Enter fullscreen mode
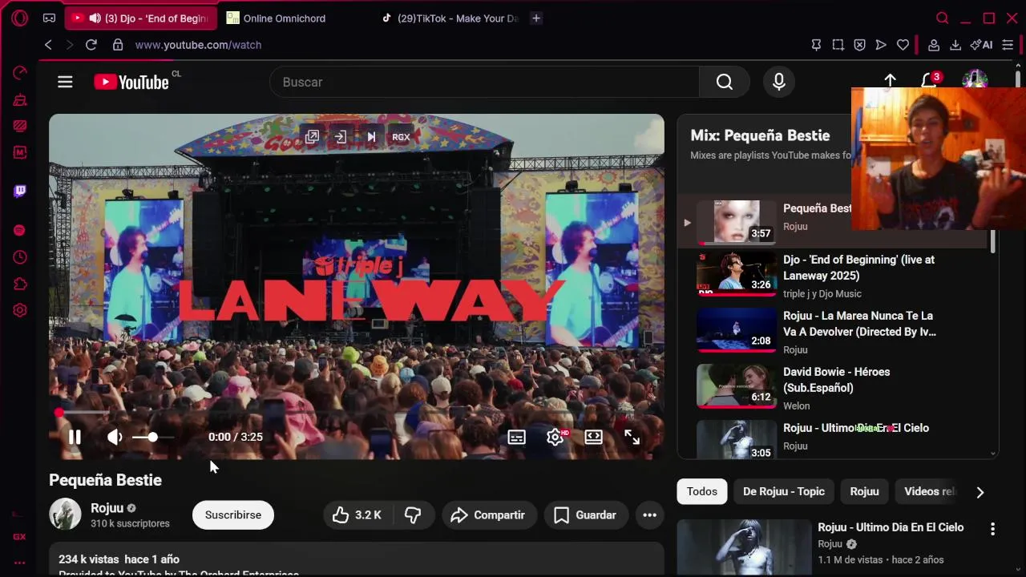This screenshot has width=1026, height=577. [632, 437]
